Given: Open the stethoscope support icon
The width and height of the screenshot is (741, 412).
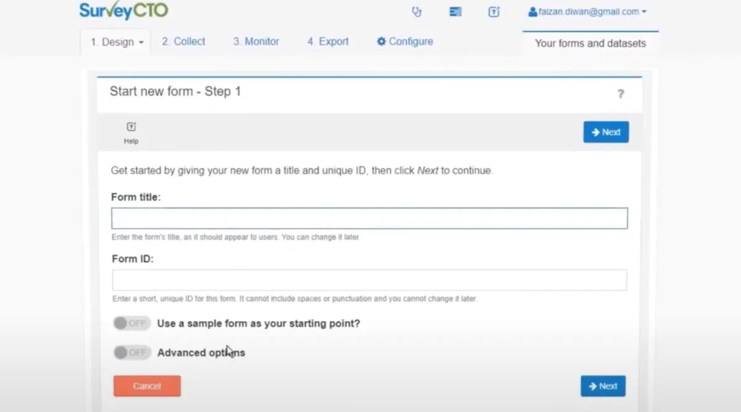Looking at the screenshot, I should (417, 12).
